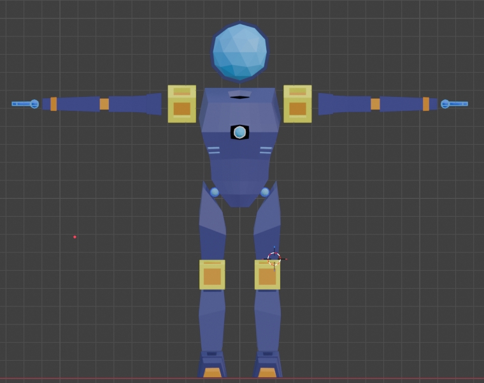Click the vent lines on the left of the torso

(213, 150)
